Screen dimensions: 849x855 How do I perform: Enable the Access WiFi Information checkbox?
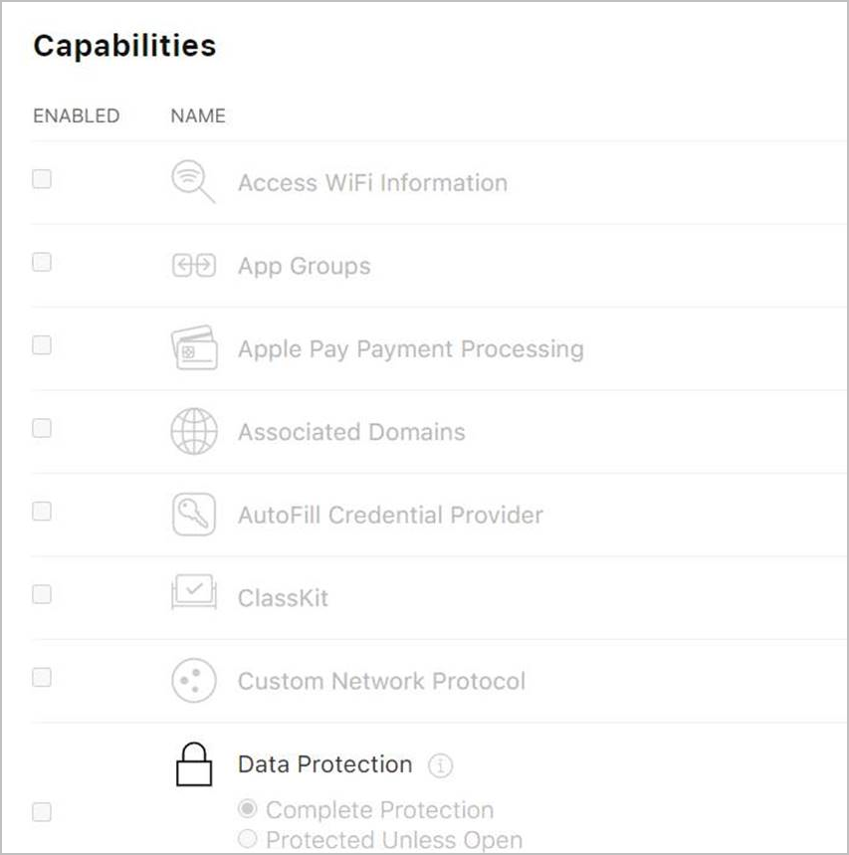click(x=42, y=179)
